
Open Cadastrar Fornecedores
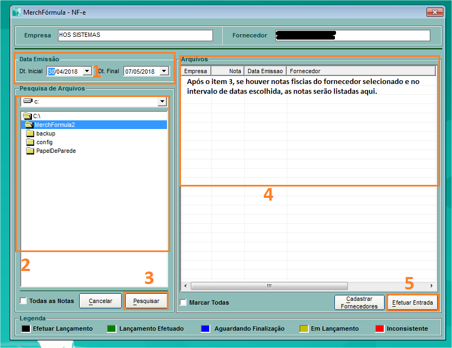pyautogui.click(x=359, y=302)
